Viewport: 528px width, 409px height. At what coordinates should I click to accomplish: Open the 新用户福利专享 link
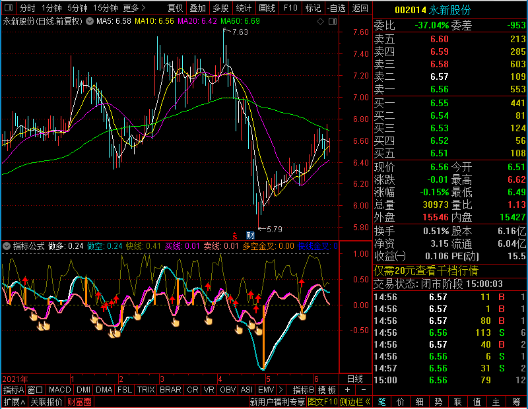(x=277, y=402)
